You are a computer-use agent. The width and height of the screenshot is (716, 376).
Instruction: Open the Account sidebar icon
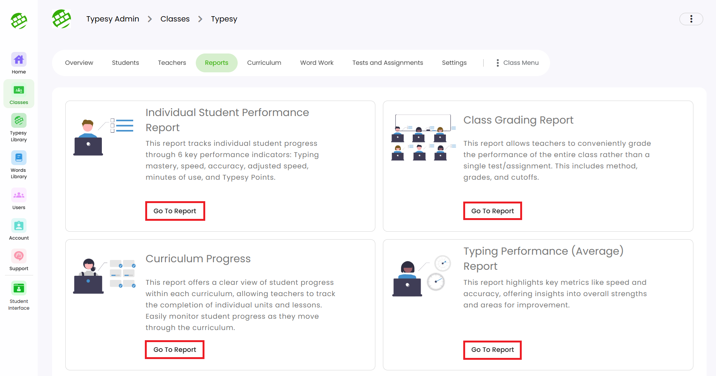tap(19, 226)
